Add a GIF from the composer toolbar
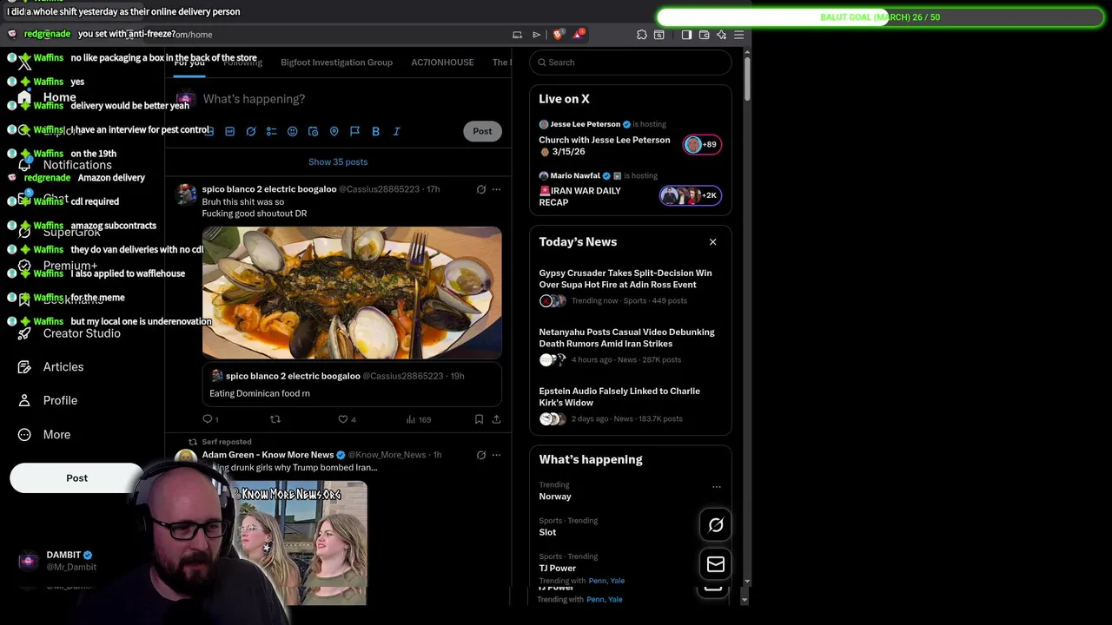The height and width of the screenshot is (625, 1112). 230,131
